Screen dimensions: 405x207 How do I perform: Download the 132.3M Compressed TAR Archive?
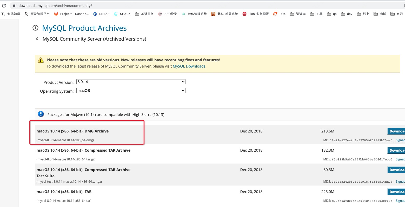pos(396,150)
